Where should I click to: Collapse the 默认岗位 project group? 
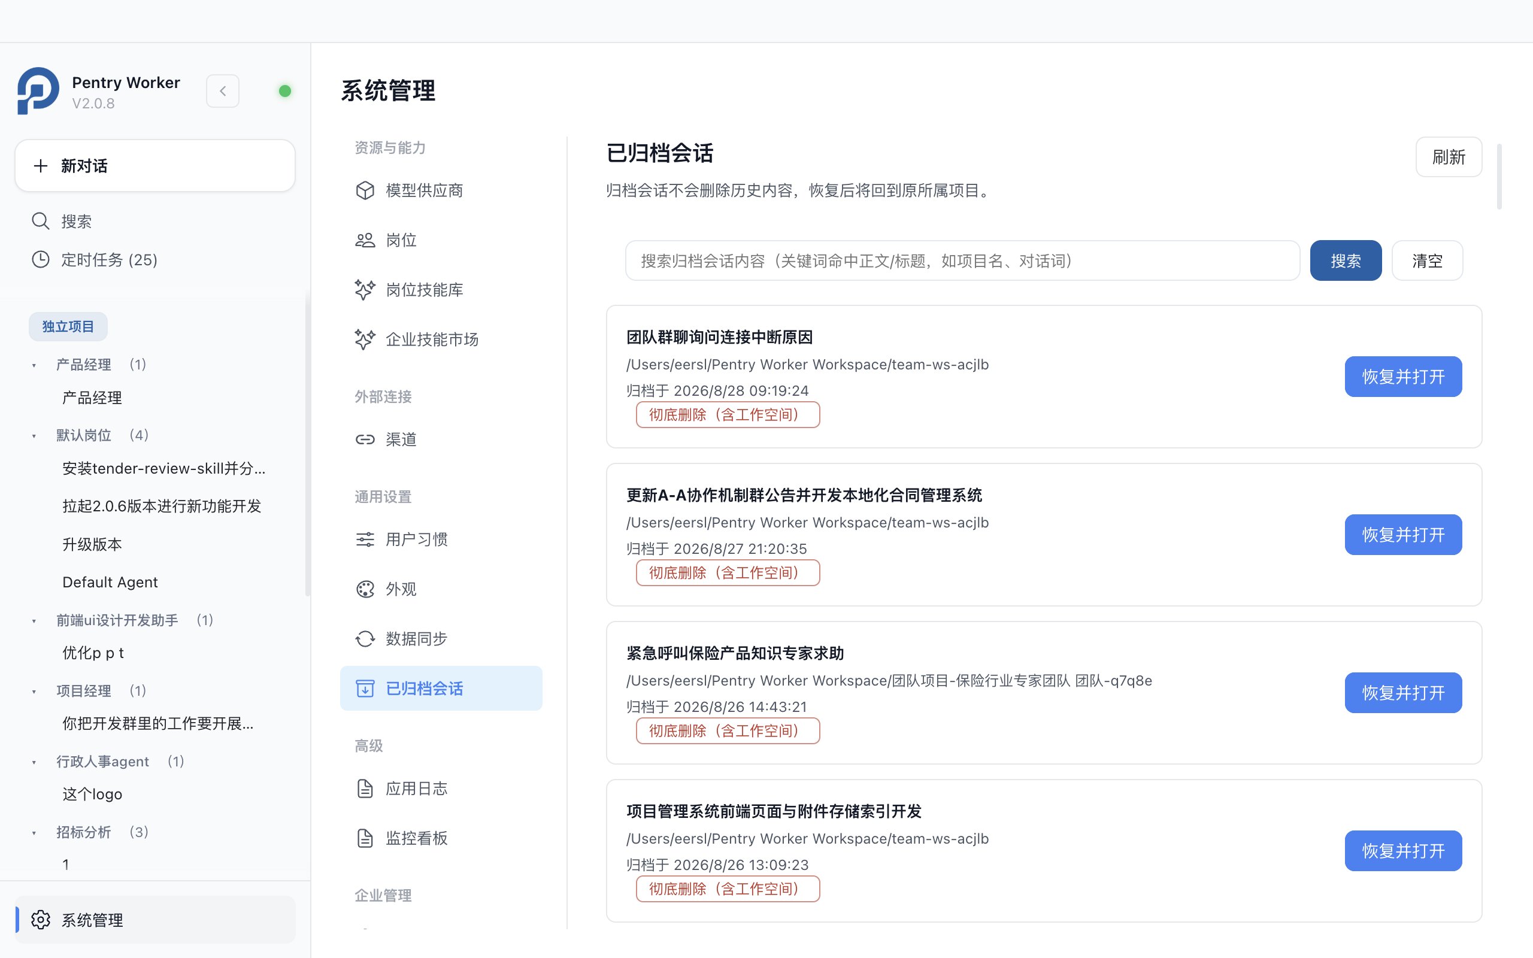coord(34,436)
